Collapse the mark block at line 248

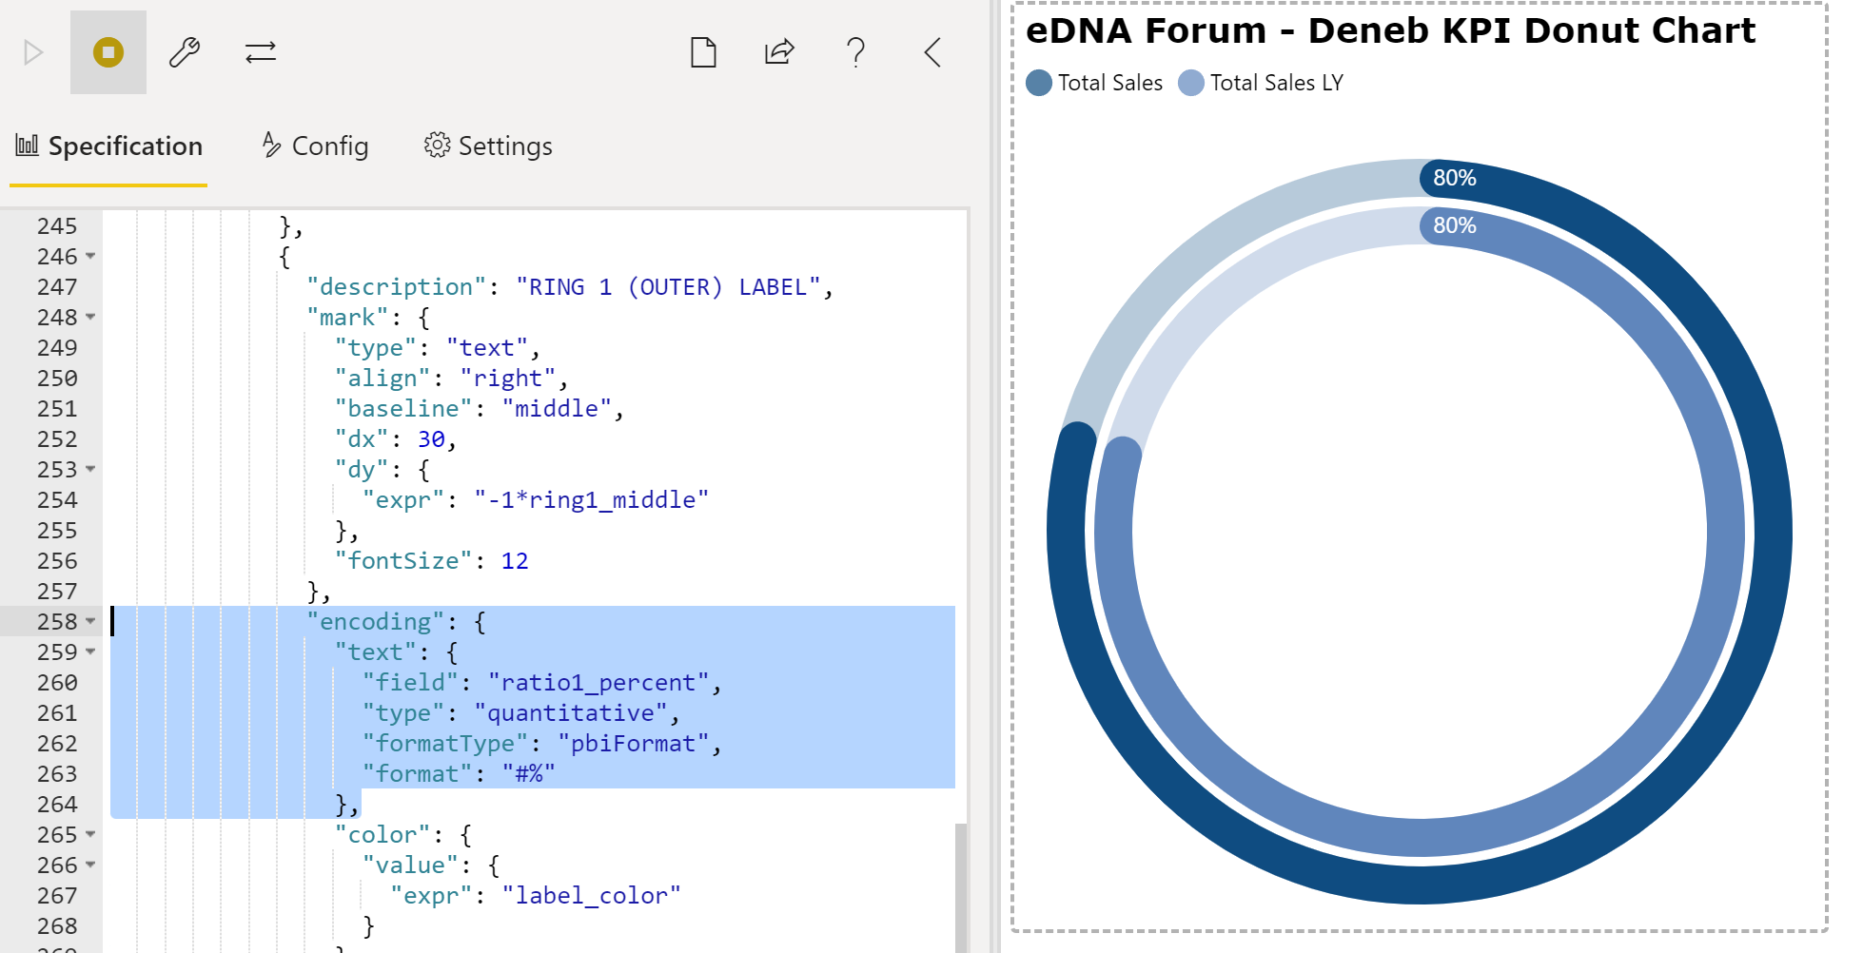[x=90, y=317]
